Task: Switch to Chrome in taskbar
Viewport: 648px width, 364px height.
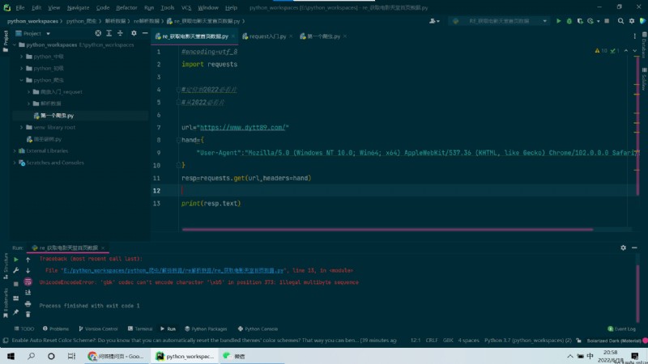Action: (116, 356)
